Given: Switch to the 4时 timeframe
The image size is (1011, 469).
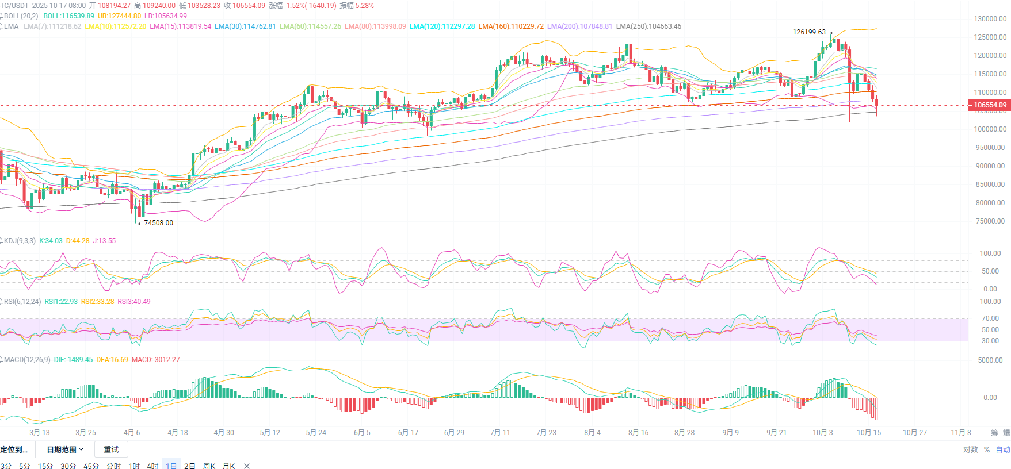Looking at the screenshot, I should pyautogui.click(x=152, y=466).
